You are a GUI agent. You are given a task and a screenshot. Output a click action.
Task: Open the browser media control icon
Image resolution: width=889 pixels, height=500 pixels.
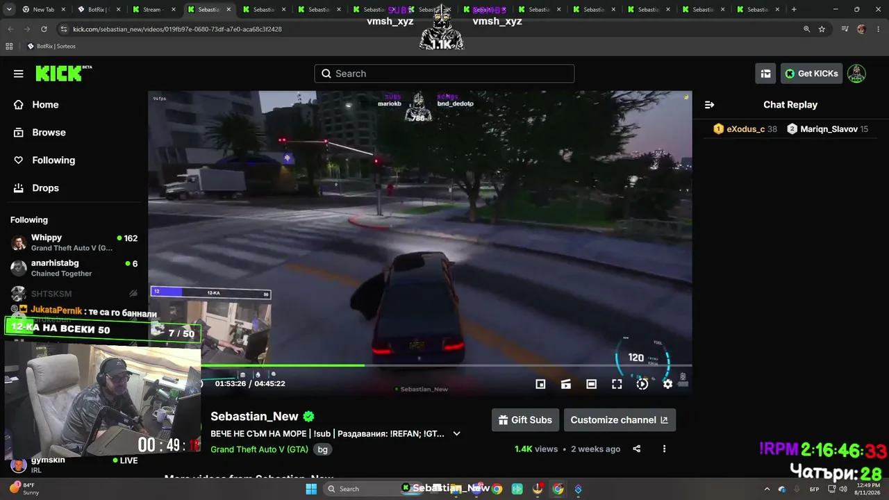click(x=845, y=29)
